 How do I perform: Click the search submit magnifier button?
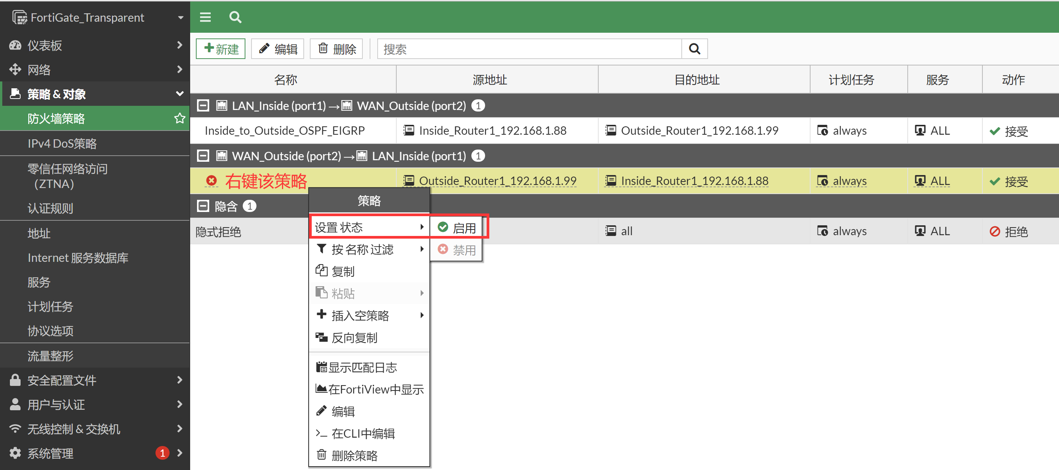[694, 49]
